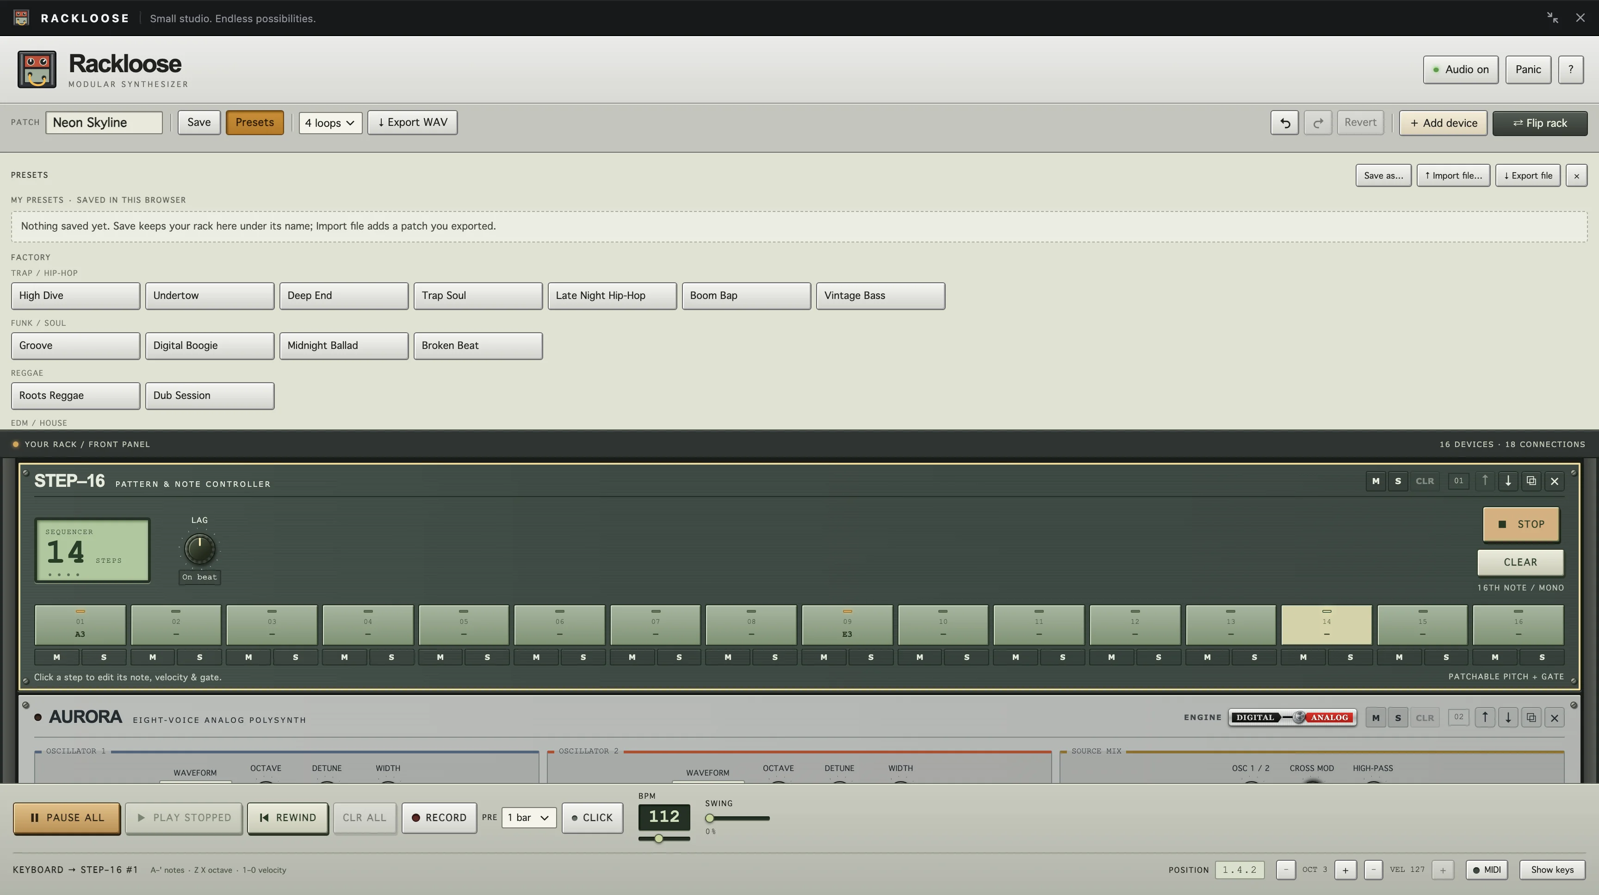Close the presets panel
This screenshot has height=895, width=1599.
pyautogui.click(x=1576, y=176)
